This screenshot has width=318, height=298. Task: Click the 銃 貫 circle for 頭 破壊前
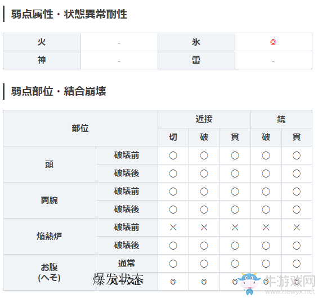point(297,155)
